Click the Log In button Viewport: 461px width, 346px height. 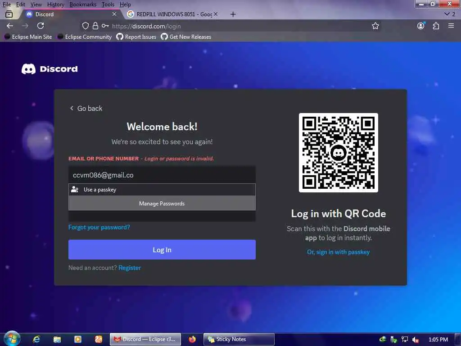(162, 250)
